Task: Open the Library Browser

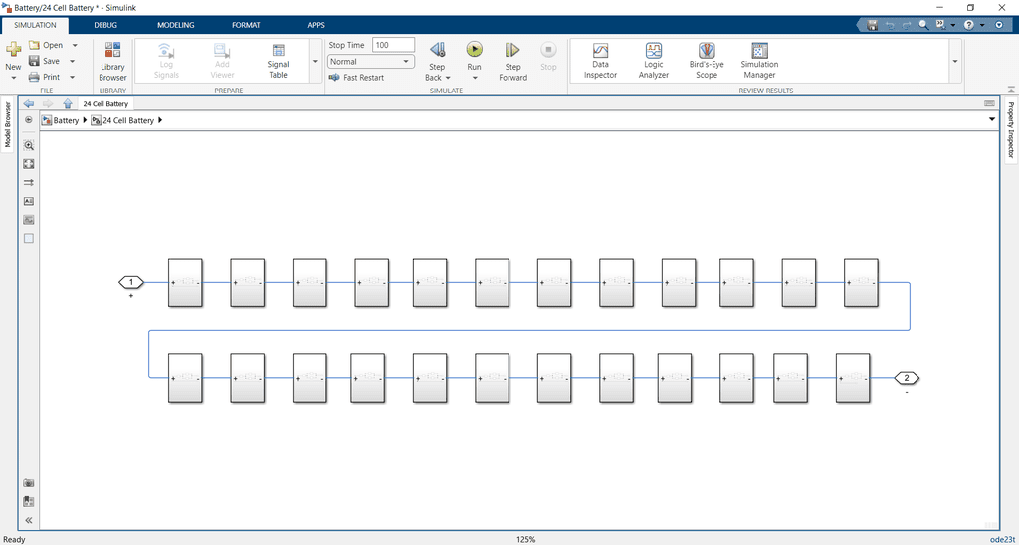Action: click(x=112, y=61)
